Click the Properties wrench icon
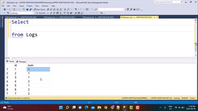Viewport: 198px width, 111px height. tap(131, 10)
